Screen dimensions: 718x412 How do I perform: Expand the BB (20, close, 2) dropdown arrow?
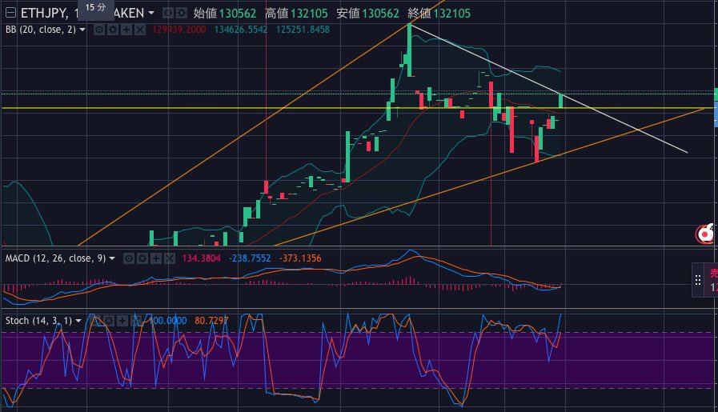(x=82, y=30)
